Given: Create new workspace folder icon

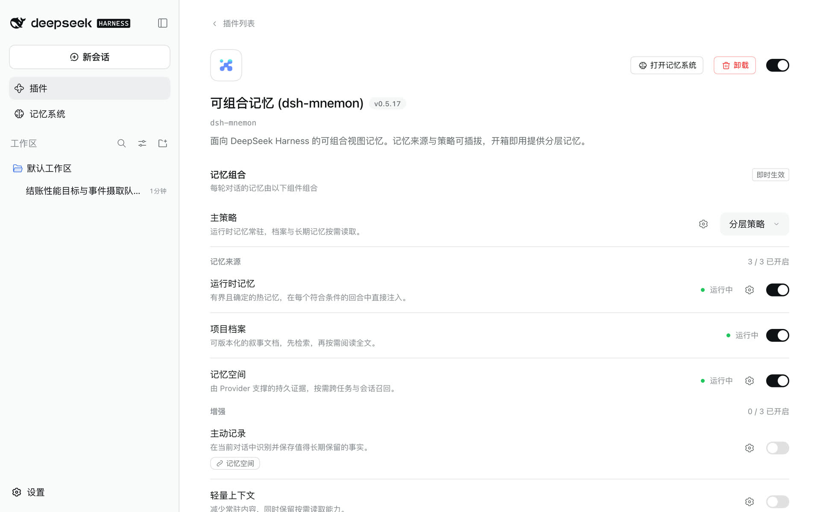Looking at the screenshot, I should click(163, 143).
